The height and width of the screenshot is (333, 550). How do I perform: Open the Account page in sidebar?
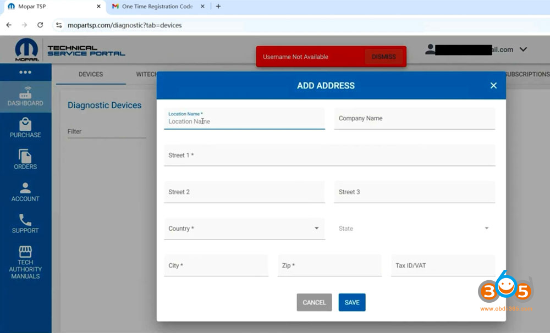(25, 192)
